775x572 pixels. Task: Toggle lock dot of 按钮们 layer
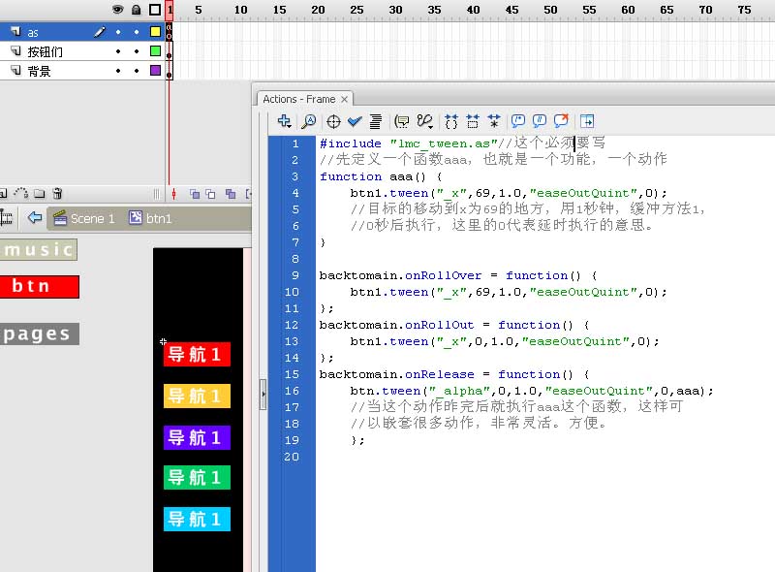tap(137, 51)
